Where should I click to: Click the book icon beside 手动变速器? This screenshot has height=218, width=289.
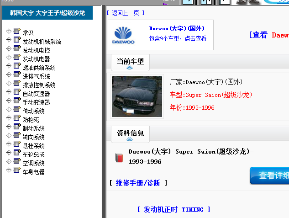17,101
